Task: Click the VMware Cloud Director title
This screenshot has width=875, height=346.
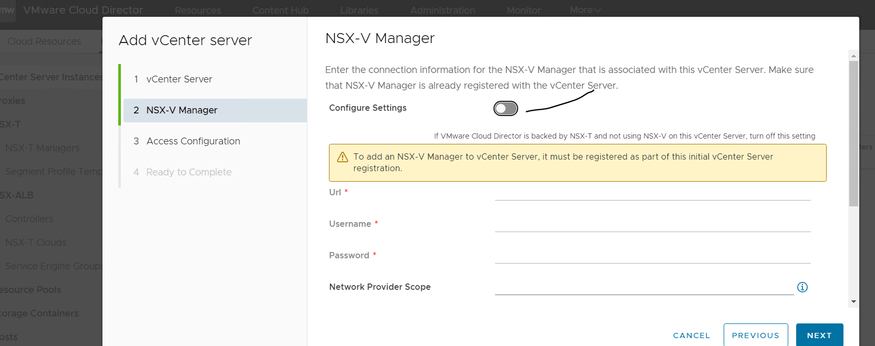Action: coord(83,10)
